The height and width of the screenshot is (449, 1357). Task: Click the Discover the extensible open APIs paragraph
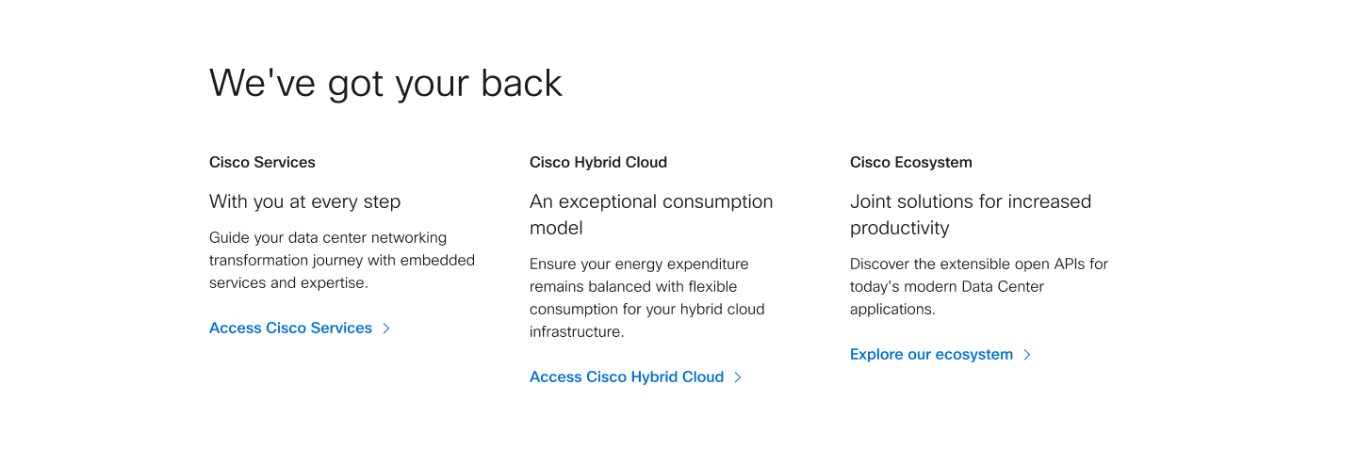979,287
